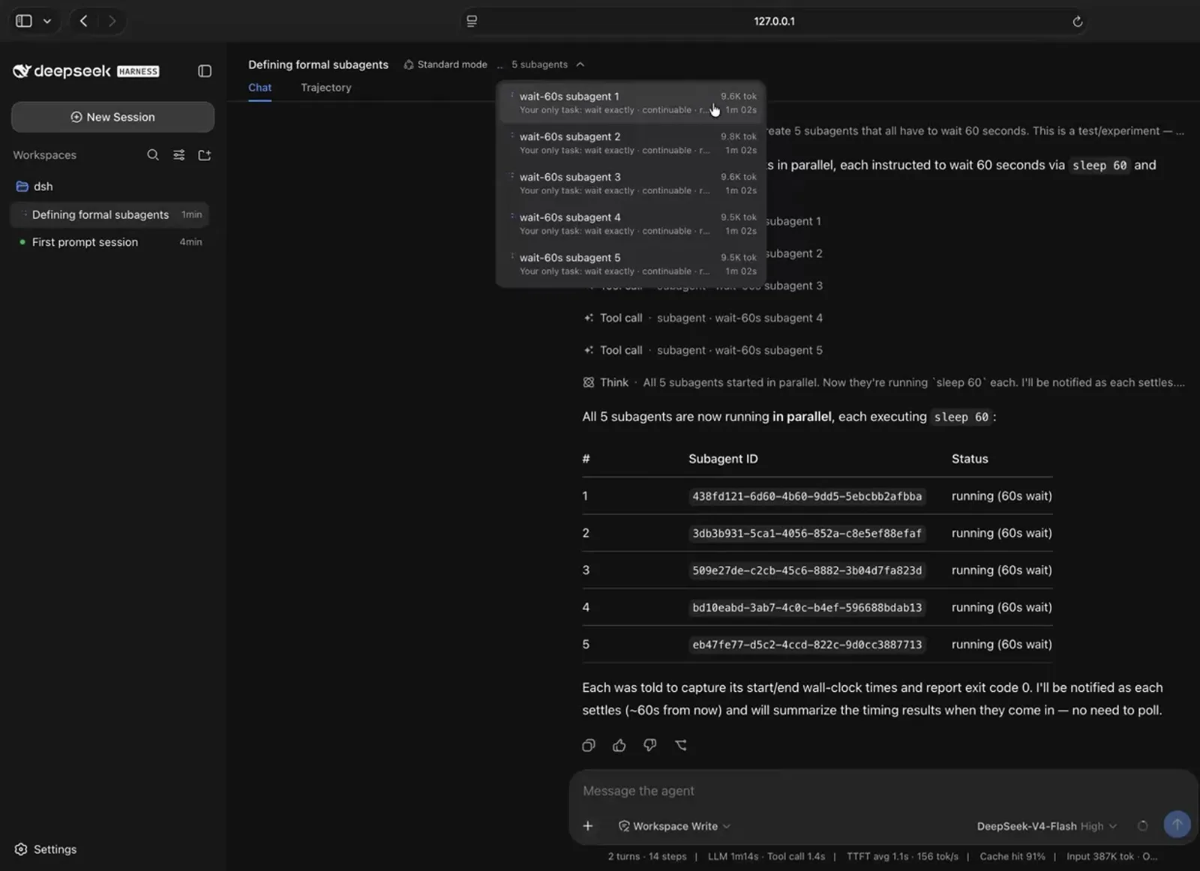Image resolution: width=1200 pixels, height=871 pixels.
Task: Click the context usage ring indicator
Action: coord(1142,826)
